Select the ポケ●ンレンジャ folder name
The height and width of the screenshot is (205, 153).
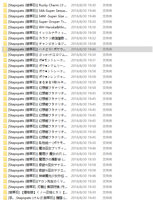pyautogui.click(x=37, y=77)
